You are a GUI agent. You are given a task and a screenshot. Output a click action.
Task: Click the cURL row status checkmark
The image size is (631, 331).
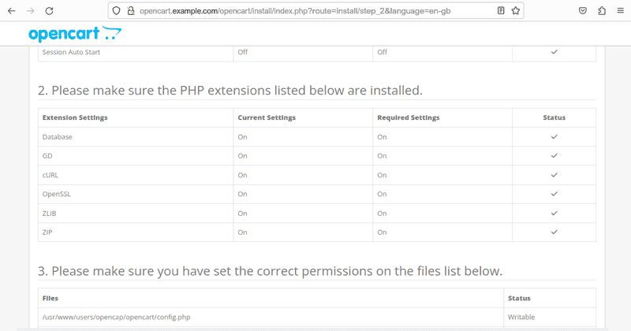coord(554,175)
